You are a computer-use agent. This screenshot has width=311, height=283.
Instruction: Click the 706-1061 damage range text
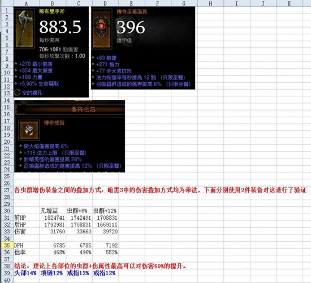click(58, 49)
